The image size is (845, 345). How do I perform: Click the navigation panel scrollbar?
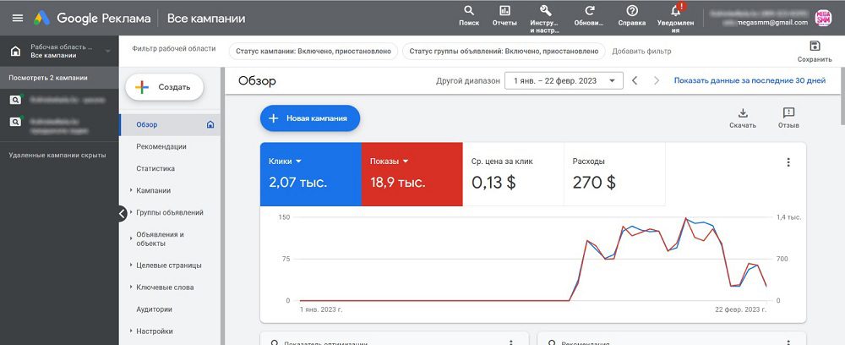point(222,205)
